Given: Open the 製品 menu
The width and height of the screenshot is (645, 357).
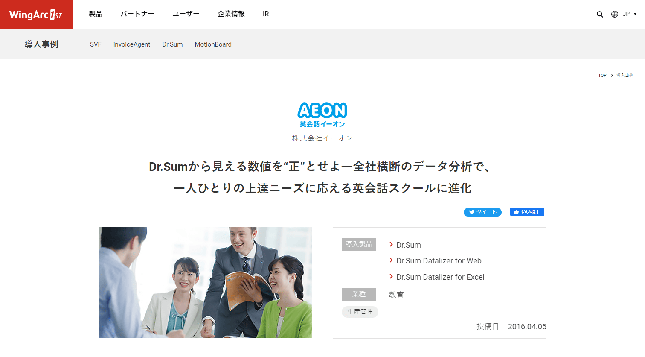Looking at the screenshot, I should coord(96,14).
